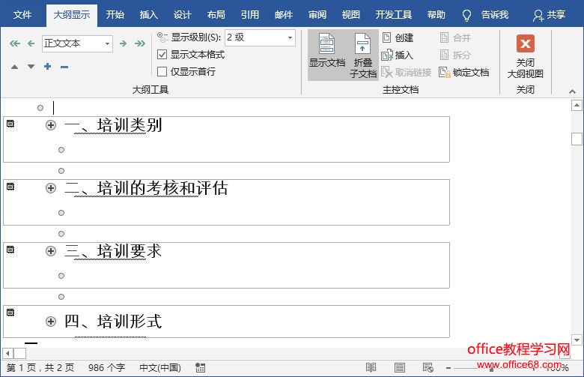Click 插入 subdocument button

[398, 55]
